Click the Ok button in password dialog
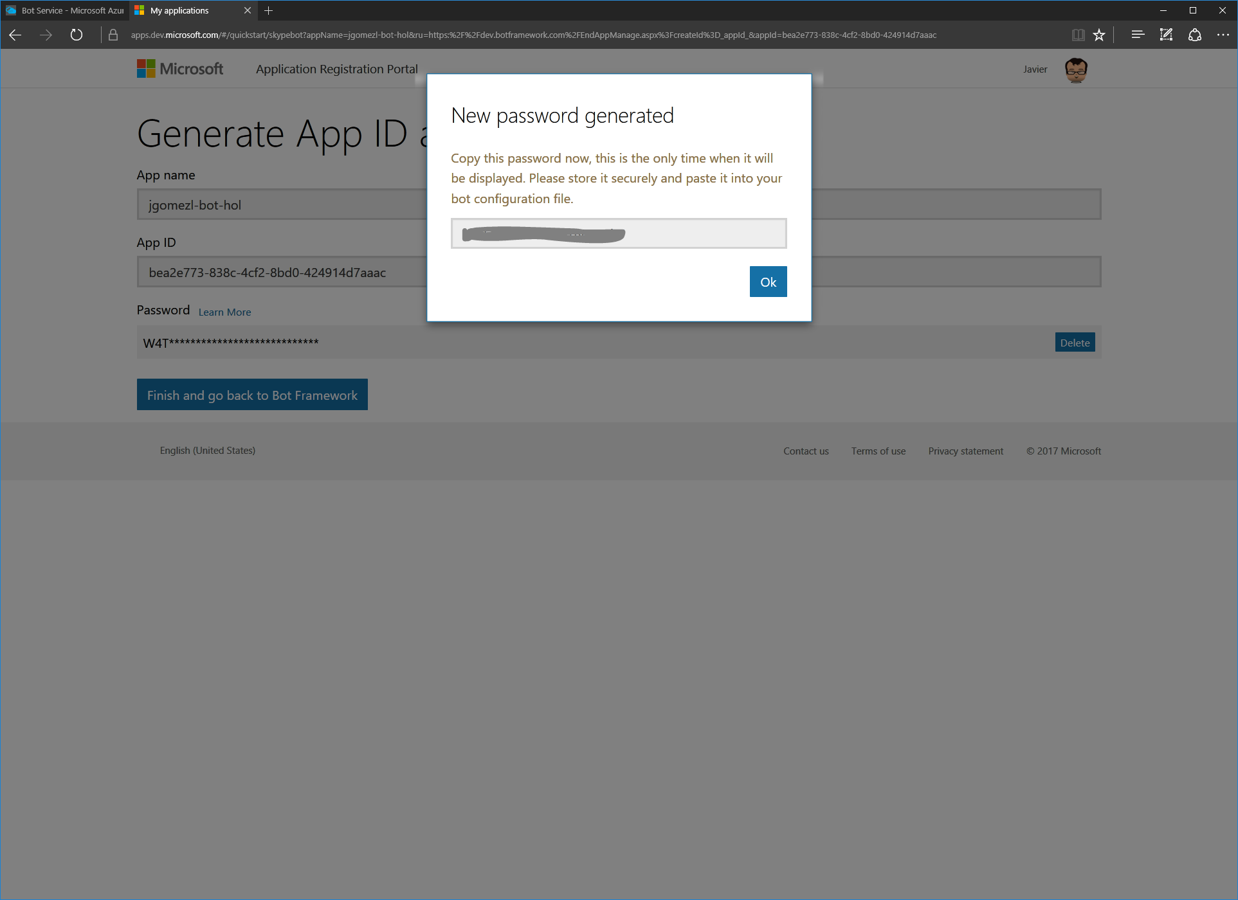This screenshot has width=1238, height=900. (x=768, y=282)
